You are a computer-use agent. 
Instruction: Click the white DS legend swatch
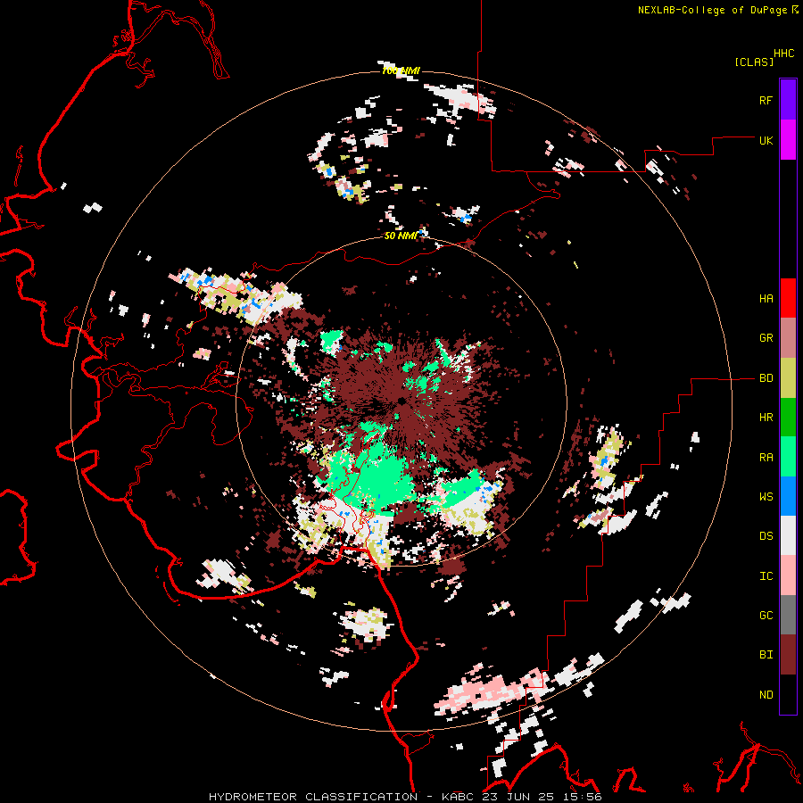(788, 535)
